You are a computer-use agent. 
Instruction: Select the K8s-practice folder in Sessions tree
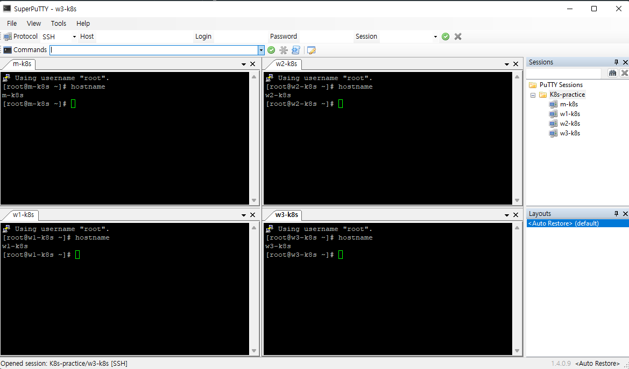[x=567, y=95]
